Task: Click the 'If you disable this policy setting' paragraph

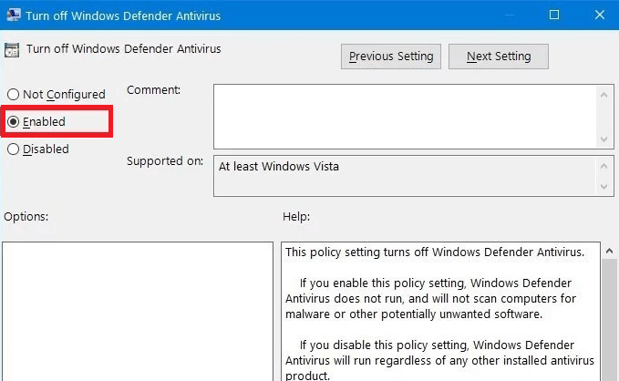Action: tap(439, 360)
